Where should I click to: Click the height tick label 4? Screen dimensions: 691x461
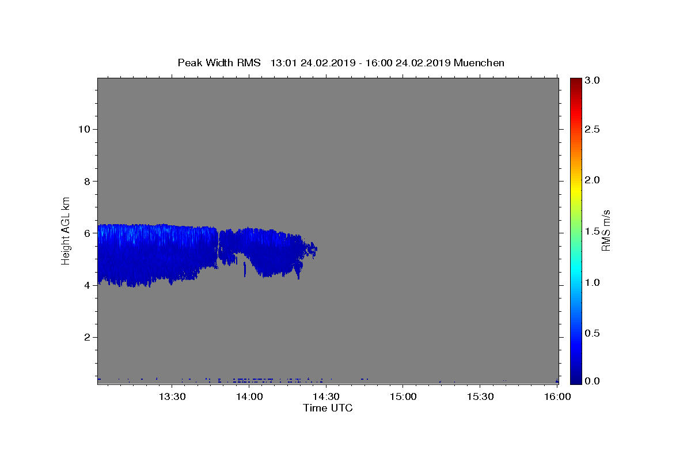pyautogui.click(x=88, y=285)
